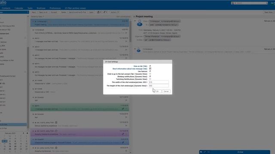Image resolution: width=275 pixels, height=154 pixels.
Task: Expand the purple highlighted conversation row arrow
Action: [x=35, y=131]
